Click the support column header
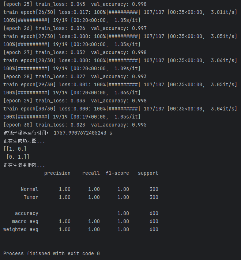241x260 pixels. pyautogui.click(x=148, y=173)
